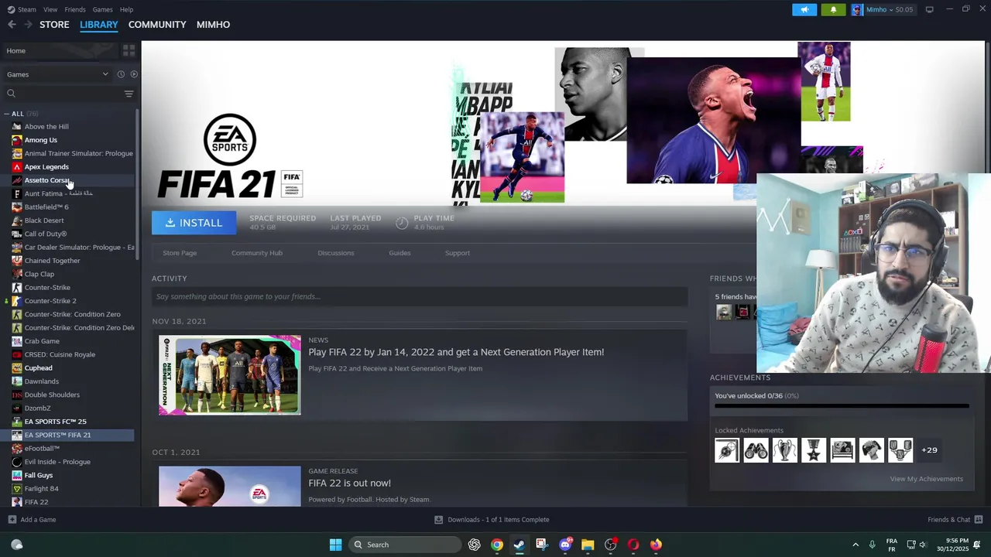This screenshot has width=991, height=557.
Task: Select EA SPORTS FC 25 in the library
Action: tap(55, 422)
